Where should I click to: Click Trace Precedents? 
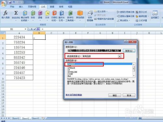(126, 12)
